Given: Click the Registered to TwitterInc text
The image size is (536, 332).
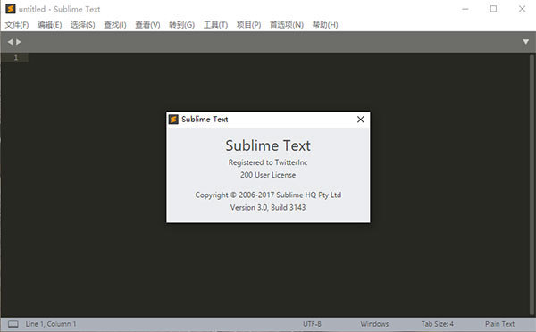Looking at the screenshot, I should 268,162.
